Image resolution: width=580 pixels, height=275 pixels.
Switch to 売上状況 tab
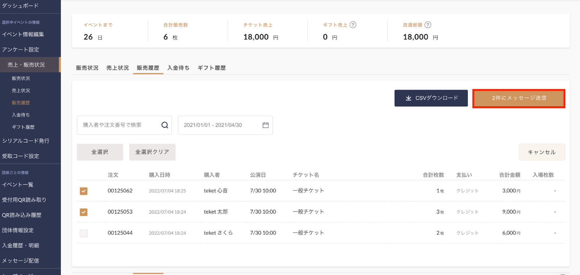click(x=117, y=68)
